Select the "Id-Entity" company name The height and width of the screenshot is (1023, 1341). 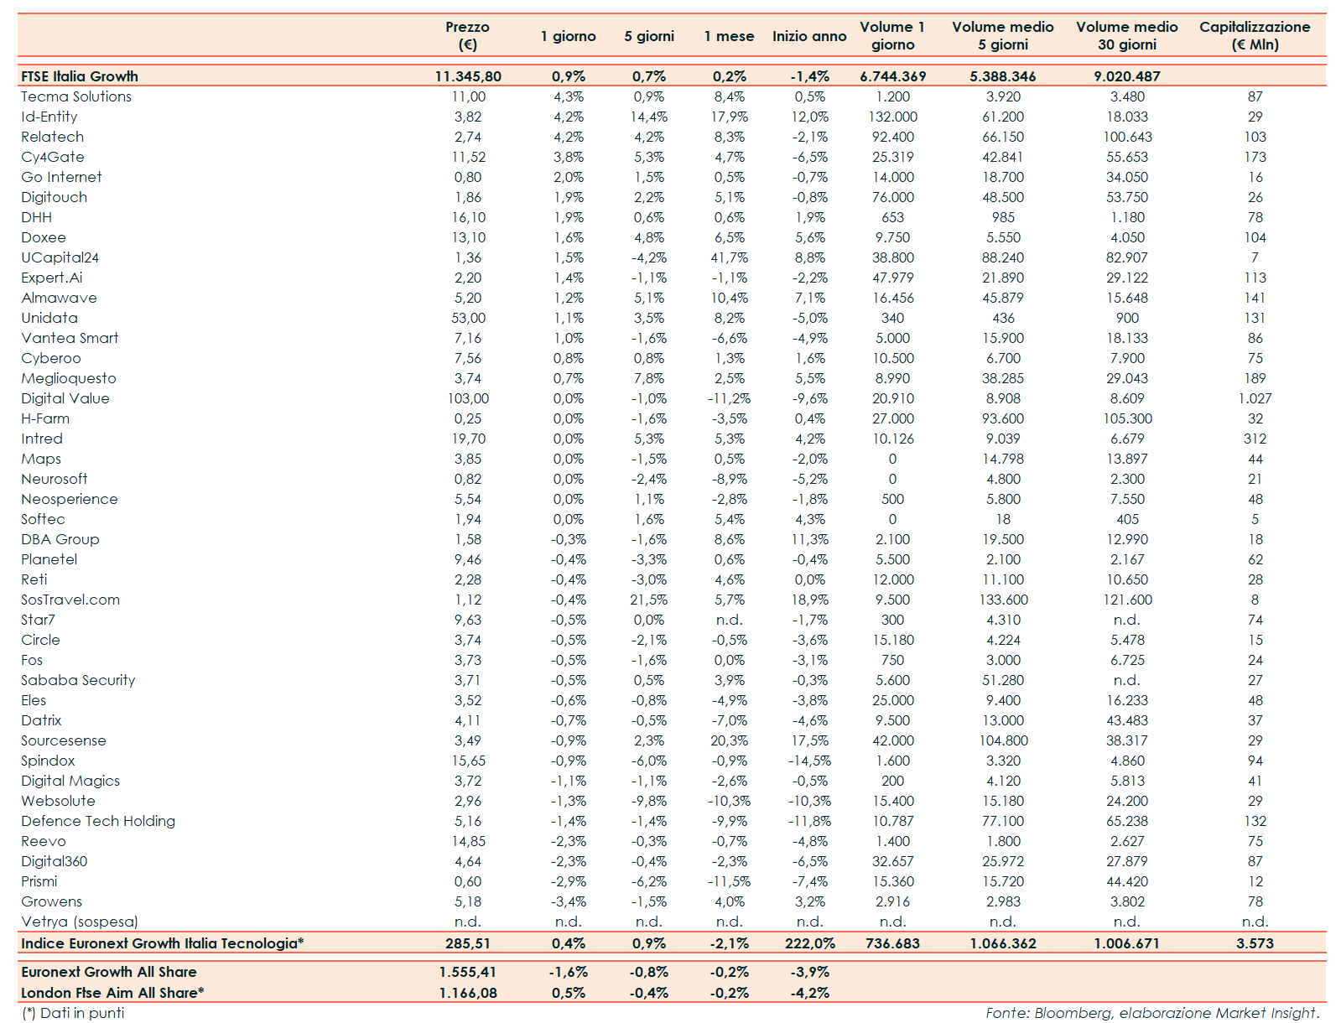49,117
